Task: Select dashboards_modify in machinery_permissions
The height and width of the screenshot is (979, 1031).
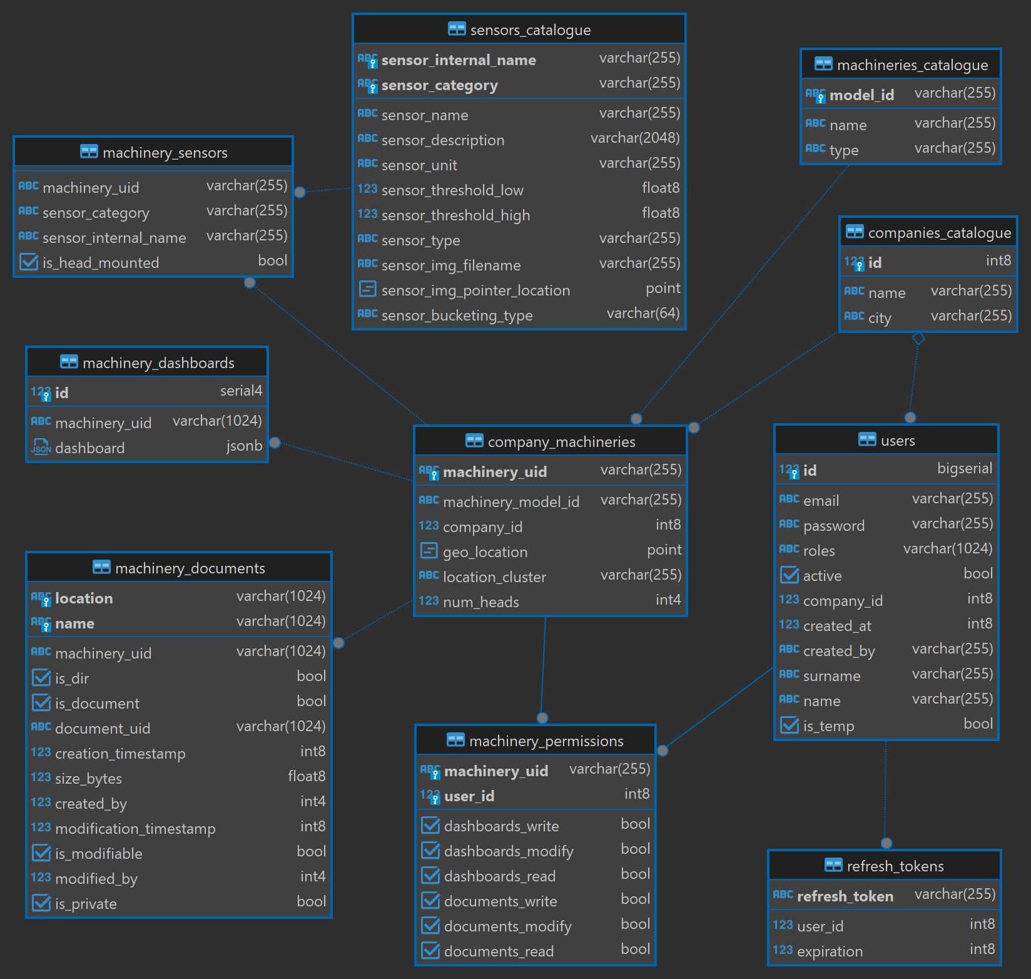Action: 535,850
